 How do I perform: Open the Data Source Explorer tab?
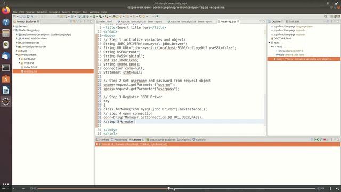point(161,140)
